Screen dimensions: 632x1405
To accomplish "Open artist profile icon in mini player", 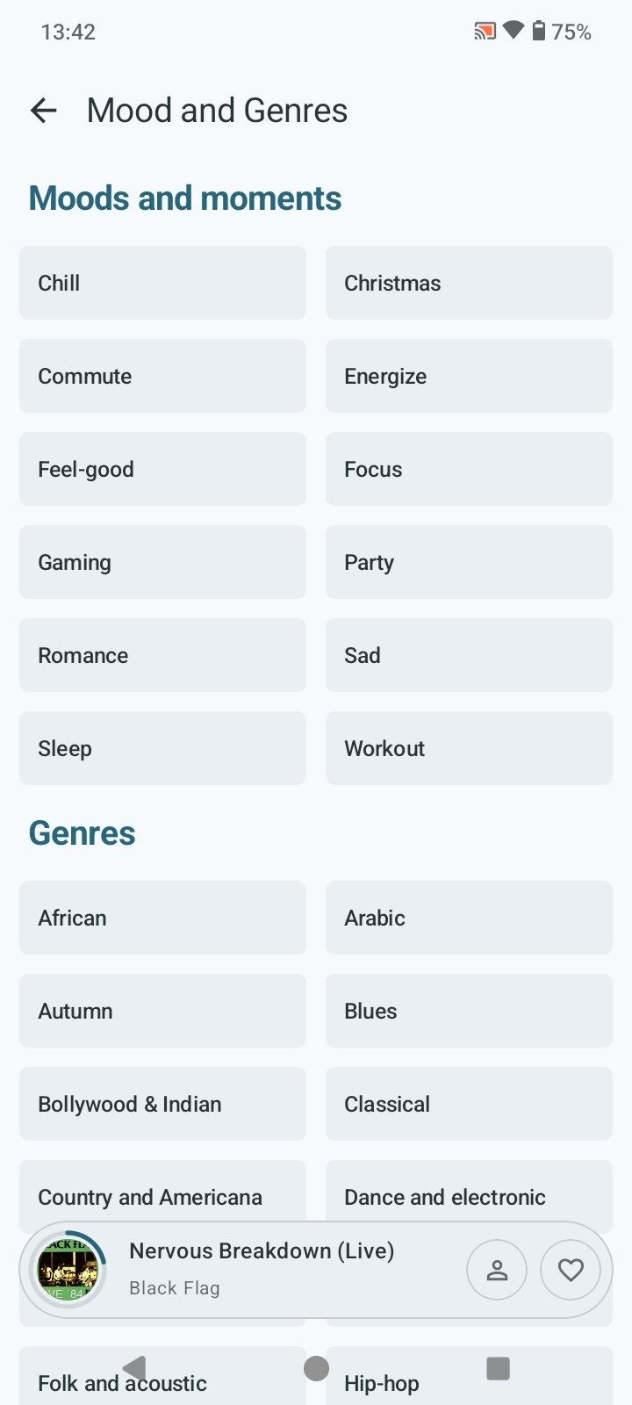I will (497, 1270).
